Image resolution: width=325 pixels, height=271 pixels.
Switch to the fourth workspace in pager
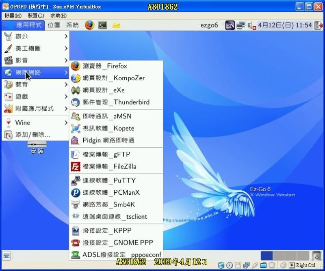tap(303, 256)
